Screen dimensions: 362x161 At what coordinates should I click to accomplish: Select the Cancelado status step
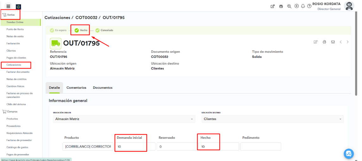[x=104, y=30]
